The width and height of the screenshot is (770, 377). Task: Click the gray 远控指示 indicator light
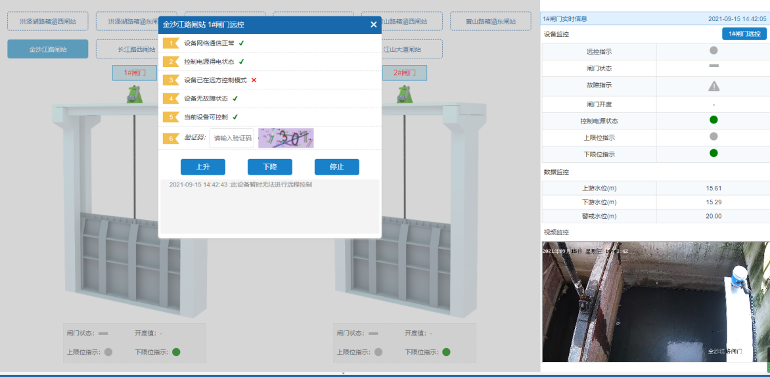click(713, 51)
